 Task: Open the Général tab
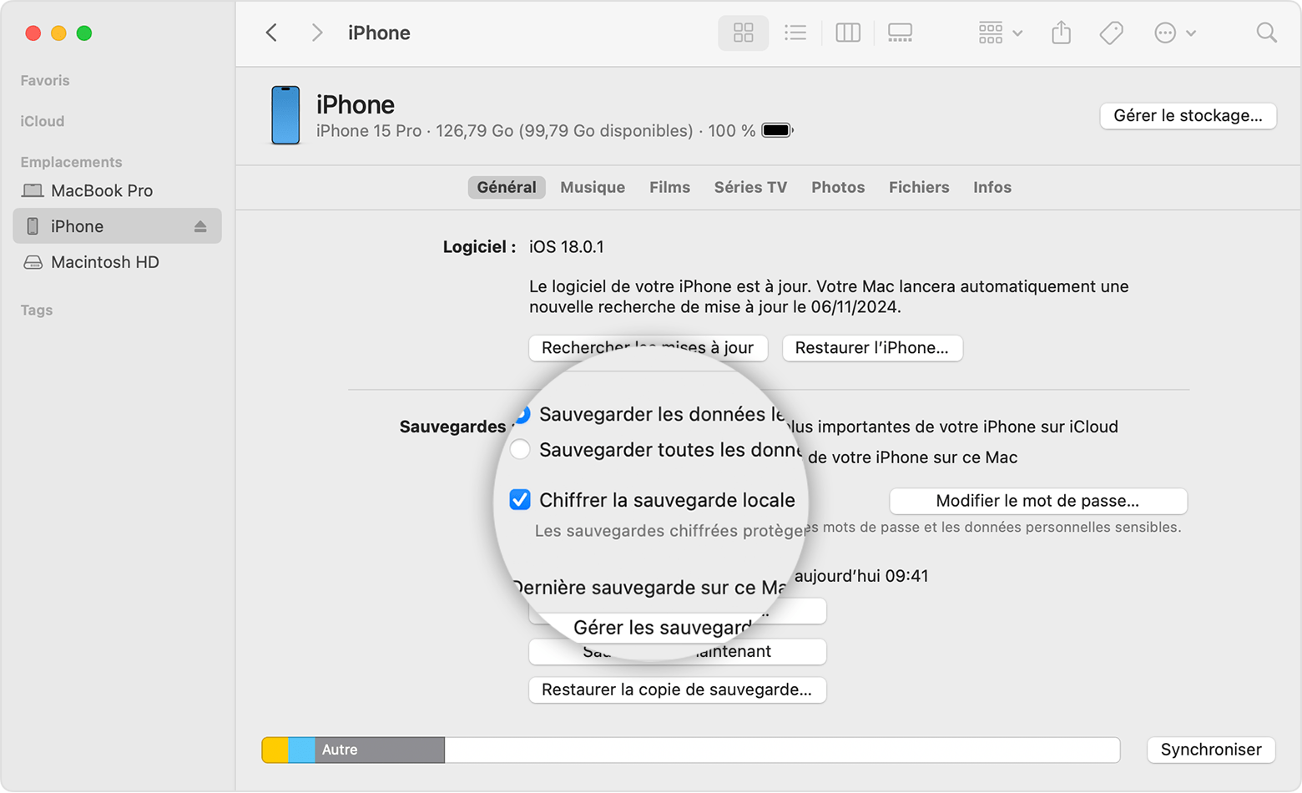pyautogui.click(x=507, y=187)
